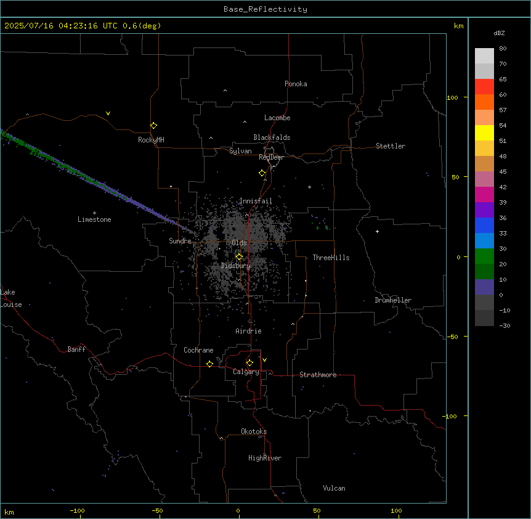The width and height of the screenshot is (531, 519).
Task: Click the Strathmore town label
Action: [318, 375]
